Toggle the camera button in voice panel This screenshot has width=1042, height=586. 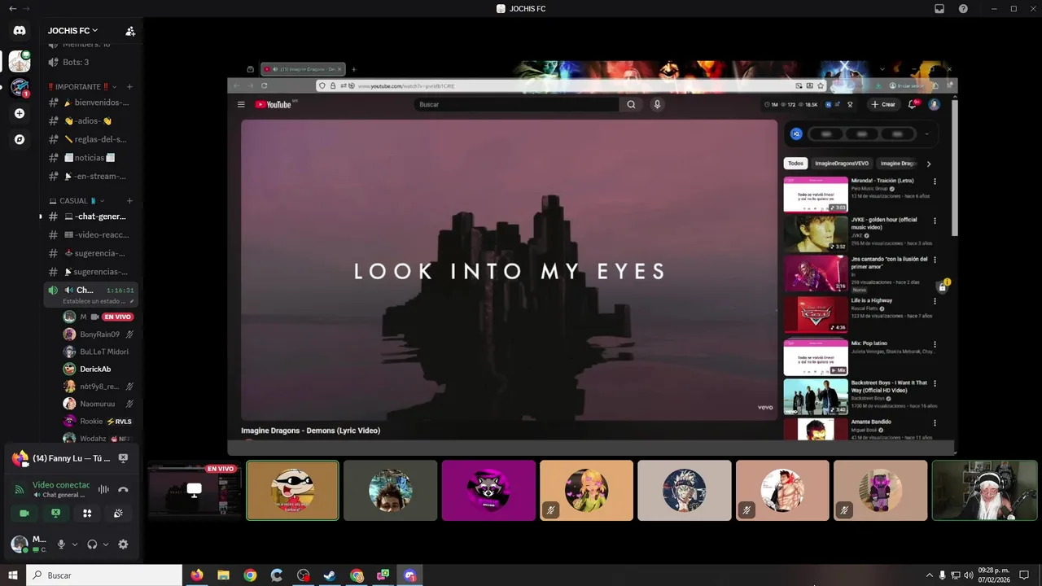pyautogui.click(x=24, y=514)
